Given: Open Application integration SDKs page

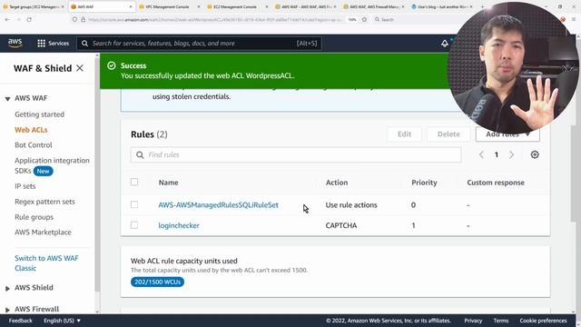Looking at the screenshot, I should (52, 165).
